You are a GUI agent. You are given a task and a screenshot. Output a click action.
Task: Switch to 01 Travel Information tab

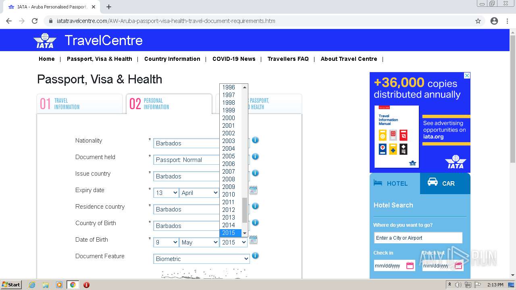pyautogui.click(x=80, y=104)
